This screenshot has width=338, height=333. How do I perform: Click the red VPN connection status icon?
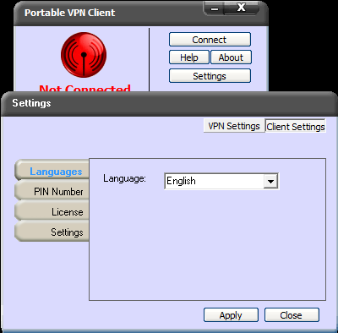coord(84,55)
